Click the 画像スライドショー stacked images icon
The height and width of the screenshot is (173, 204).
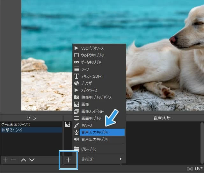[76, 111]
